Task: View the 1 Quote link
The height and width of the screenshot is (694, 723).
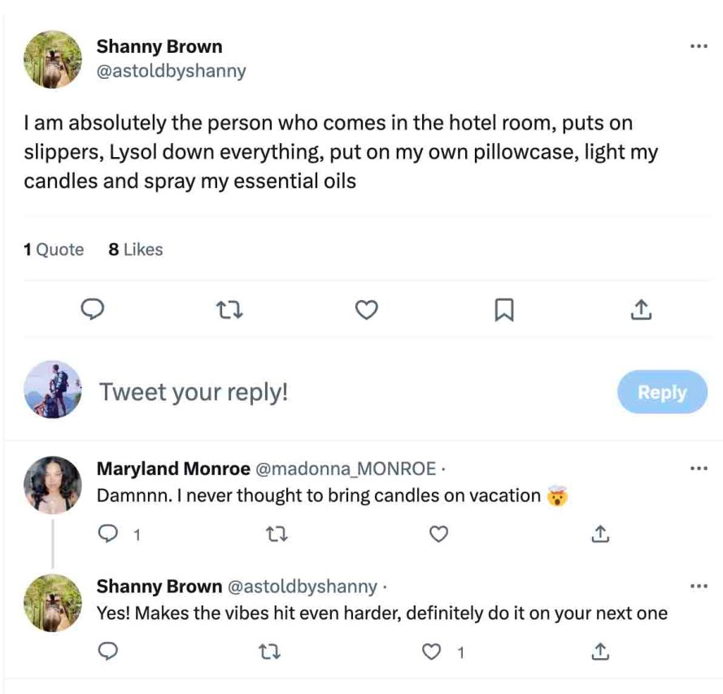Action: [54, 250]
